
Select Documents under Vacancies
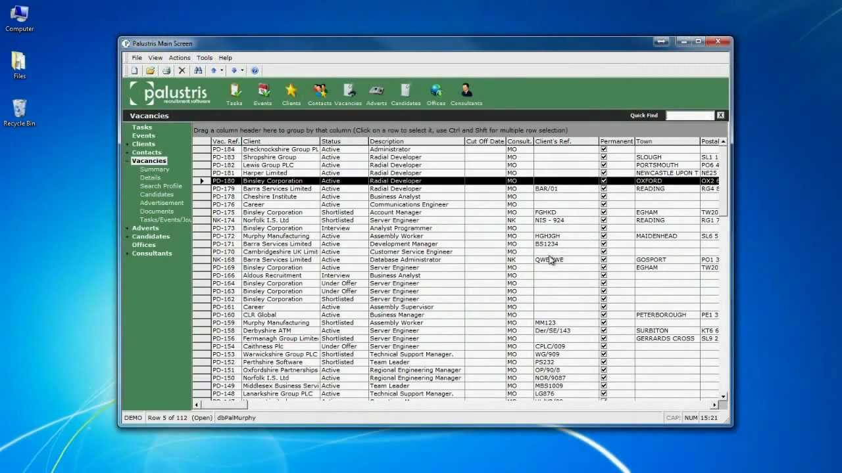click(157, 212)
